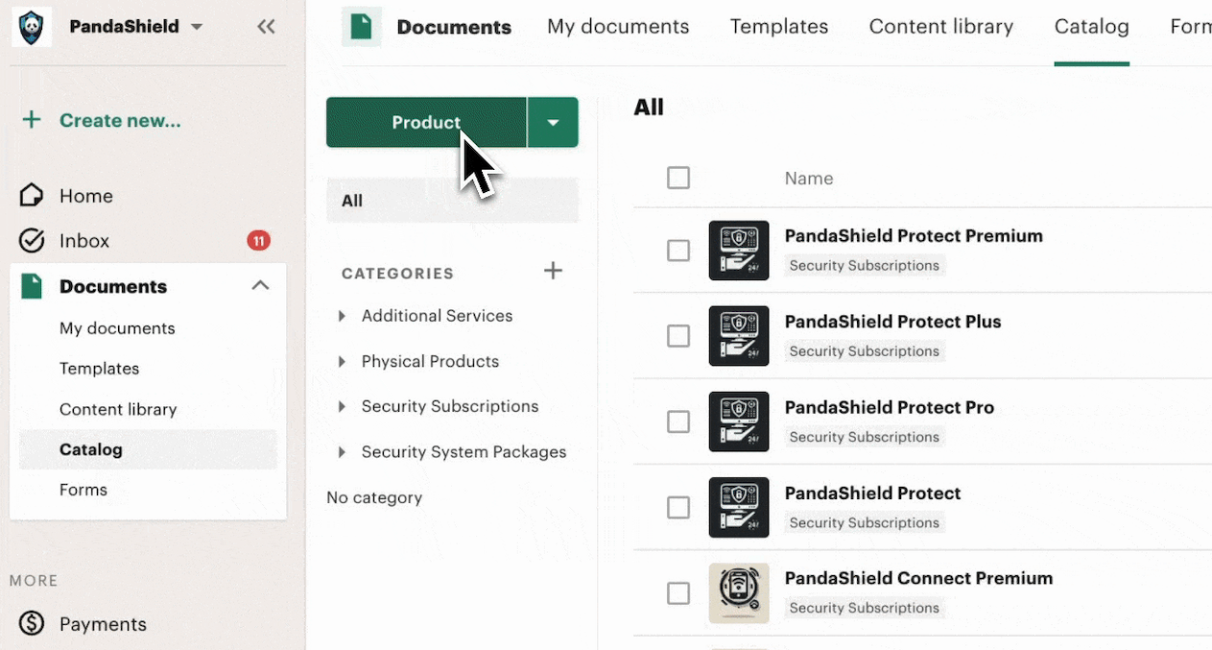Click the green Documents page icon
The image size is (1212, 650).
[x=361, y=26]
